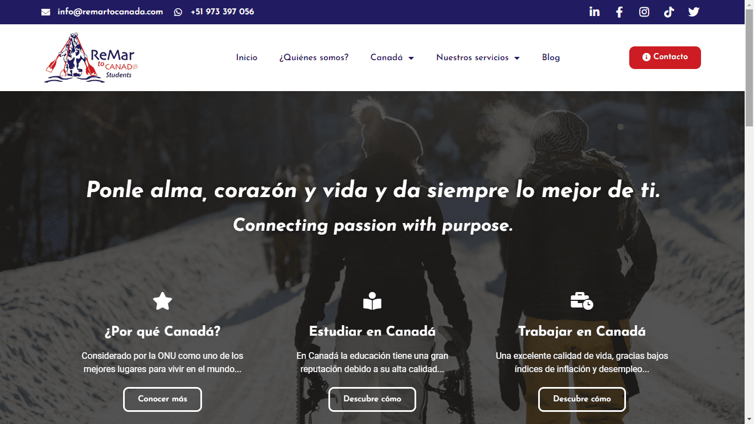Click the star icon above ¿Por qué Canadá?
This screenshot has width=754, height=424.
[x=162, y=301]
